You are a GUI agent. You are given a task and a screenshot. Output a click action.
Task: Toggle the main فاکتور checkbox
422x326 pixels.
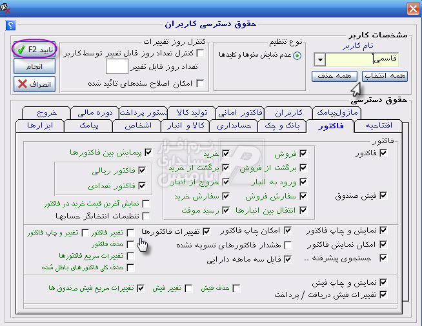pos(383,153)
